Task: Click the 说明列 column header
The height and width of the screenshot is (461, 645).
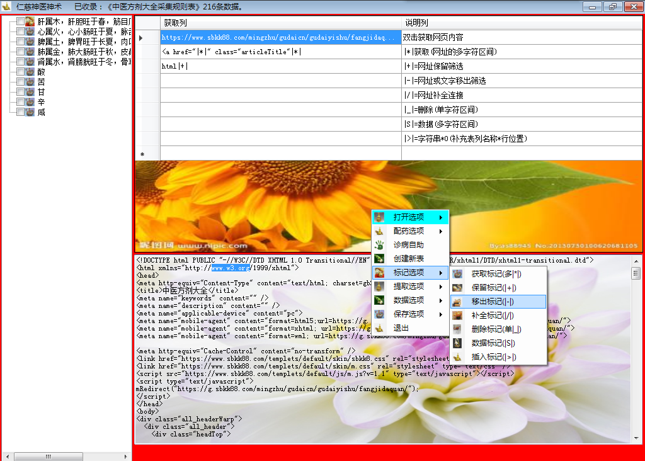Action: 522,23
